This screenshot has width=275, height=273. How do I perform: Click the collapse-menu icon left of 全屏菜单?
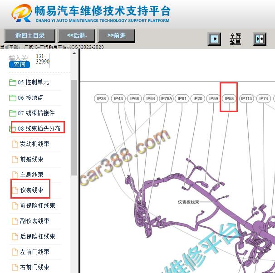point(214,39)
